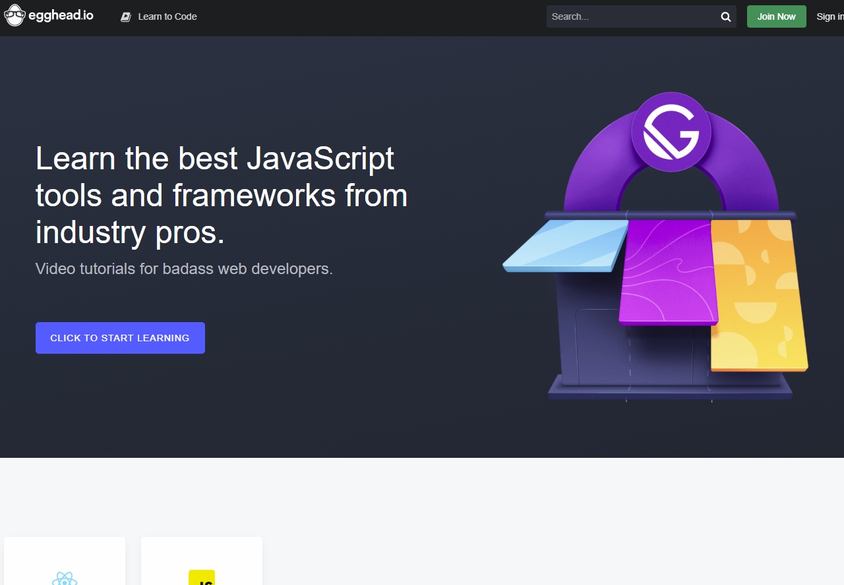Viewport: 844px width, 585px height.
Task: Open the JavaScript JS logo card
Action: click(202, 561)
